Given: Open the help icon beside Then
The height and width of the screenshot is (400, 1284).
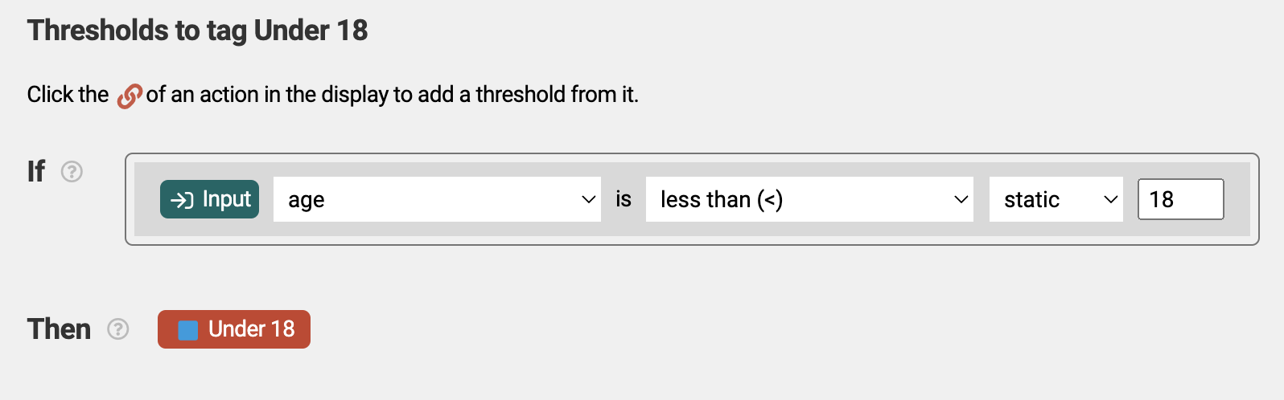Looking at the screenshot, I should (118, 329).
